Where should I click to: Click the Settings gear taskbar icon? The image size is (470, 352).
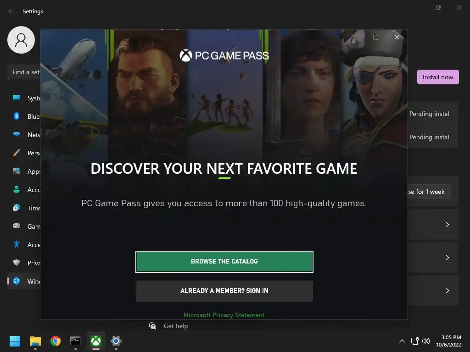coord(116,341)
